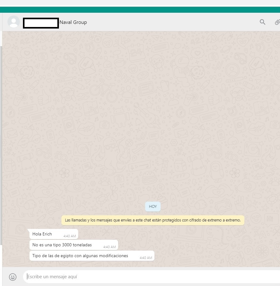
Task: Select the 4:40 AM time on 'Hola Erich'
Action: 70,236
